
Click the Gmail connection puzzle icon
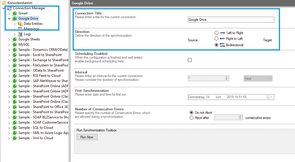click(15, 13)
